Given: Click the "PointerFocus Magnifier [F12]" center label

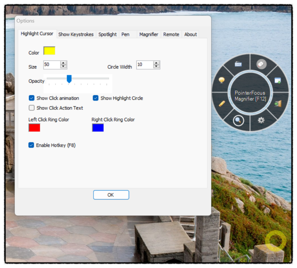Looking at the screenshot, I should [250, 96].
